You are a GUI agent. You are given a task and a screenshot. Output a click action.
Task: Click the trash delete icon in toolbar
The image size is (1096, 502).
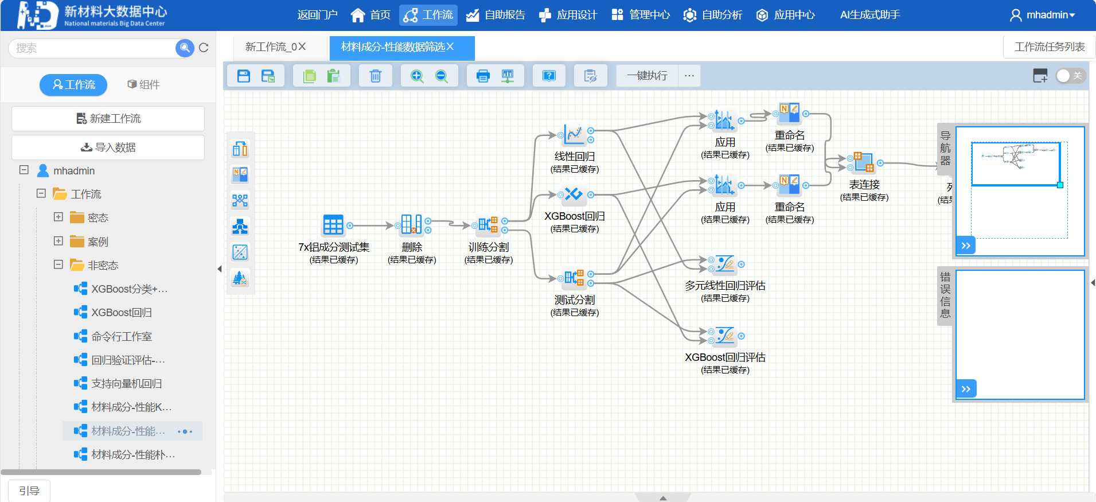(375, 76)
